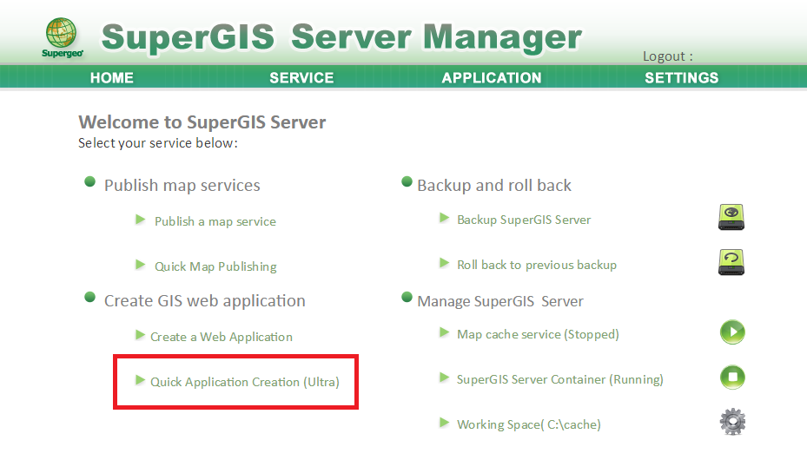This screenshot has height=473, width=807.
Task: Click SuperGIS Server Container (Running) link
Action: point(560,379)
